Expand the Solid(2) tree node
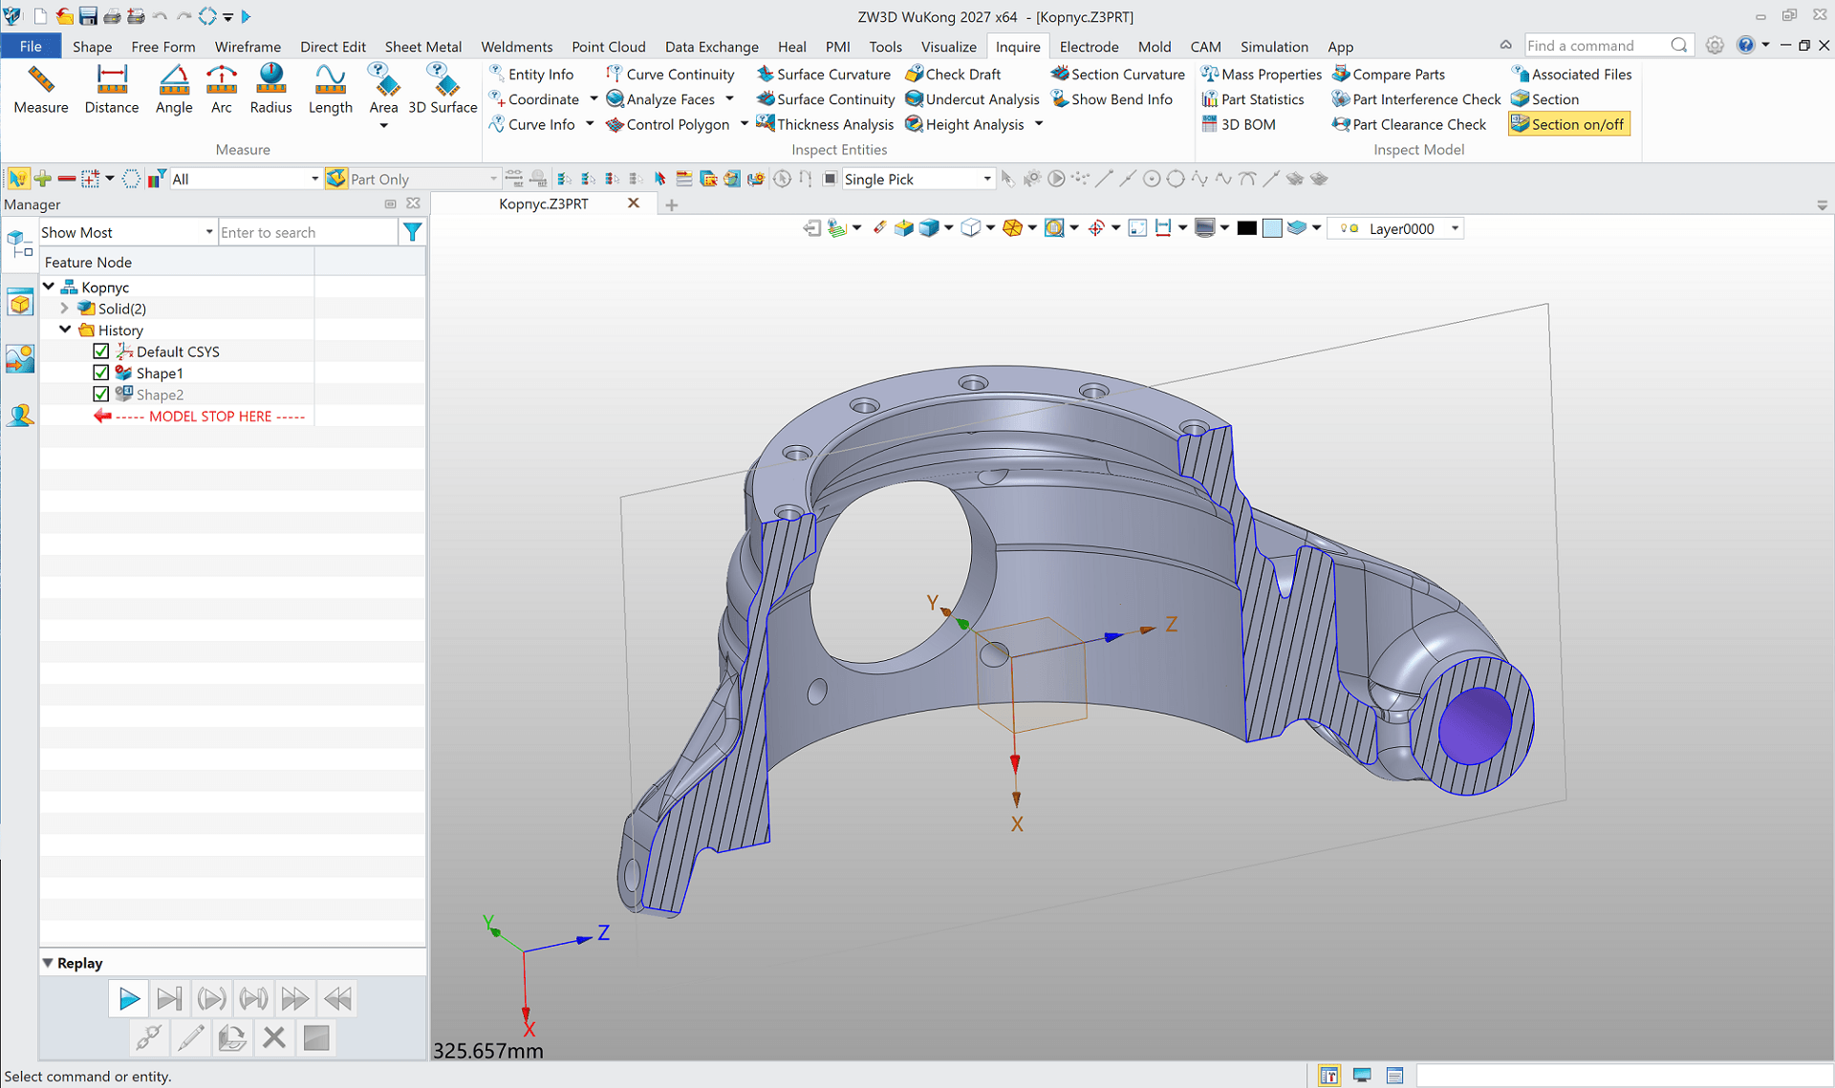This screenshot has width=1835, height=1088. pyautogui.click(x=65, y=309)
